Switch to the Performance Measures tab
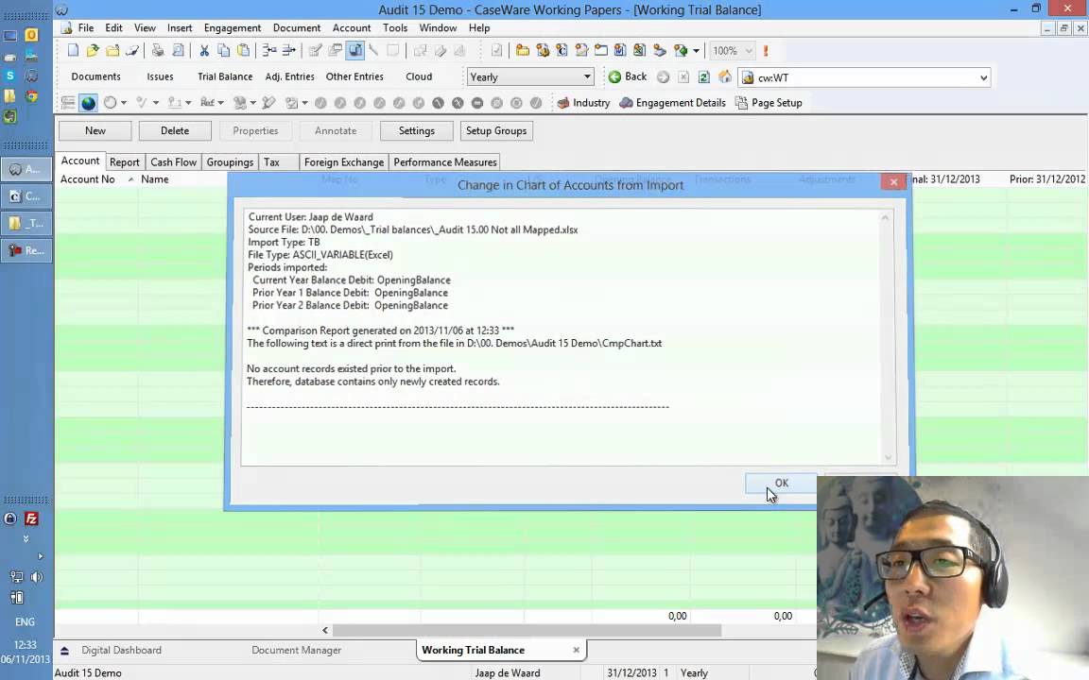1089x680 pixels. coord(445,161)
